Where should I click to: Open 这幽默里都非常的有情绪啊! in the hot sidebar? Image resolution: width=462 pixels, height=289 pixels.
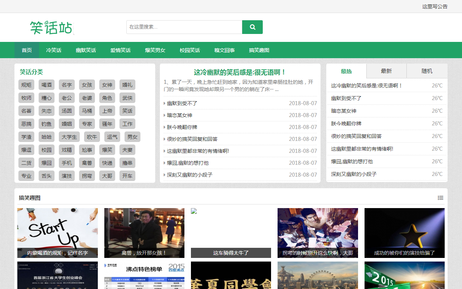362,149
